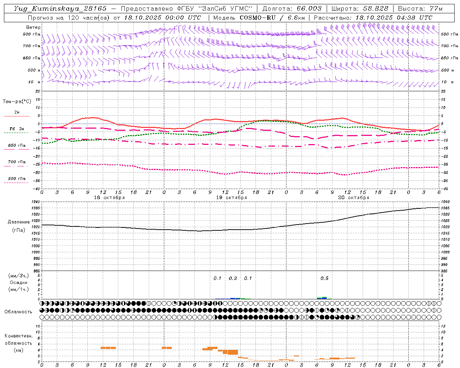Screen dimensions: 460x368
Task: Click the (км) unit label in convective panel
Action: [18, 350]
